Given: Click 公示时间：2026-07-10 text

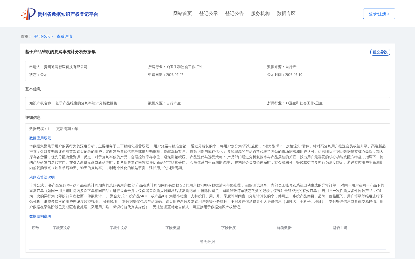Looking at the screenshot, I should pos(285,75).
